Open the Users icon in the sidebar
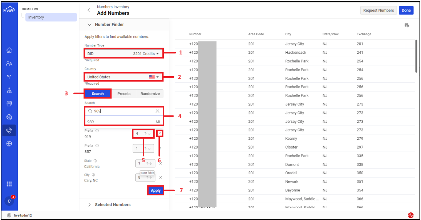Image resolution: width=421 pixels, height=220 pixels. [x=9, y=64]
